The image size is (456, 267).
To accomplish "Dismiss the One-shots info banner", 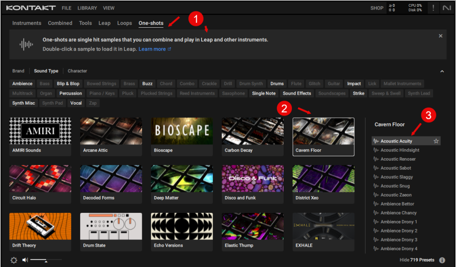I will [x=440, y=35].
